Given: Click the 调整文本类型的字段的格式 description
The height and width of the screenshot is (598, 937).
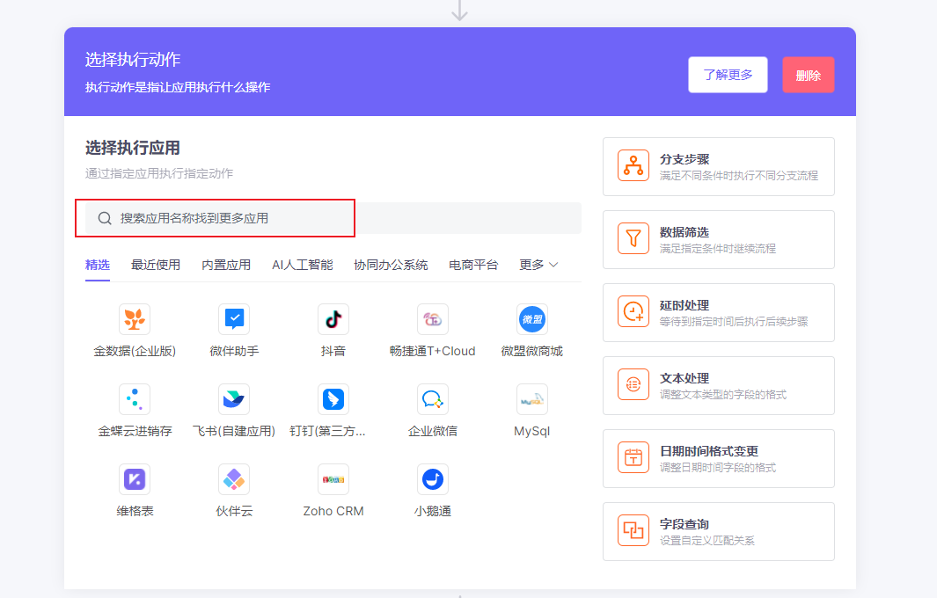Looking at the screenshot, I should click(723, 394).
